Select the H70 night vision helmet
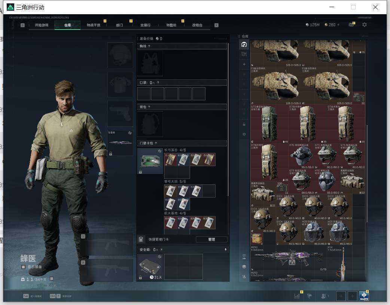 point(301,156)
